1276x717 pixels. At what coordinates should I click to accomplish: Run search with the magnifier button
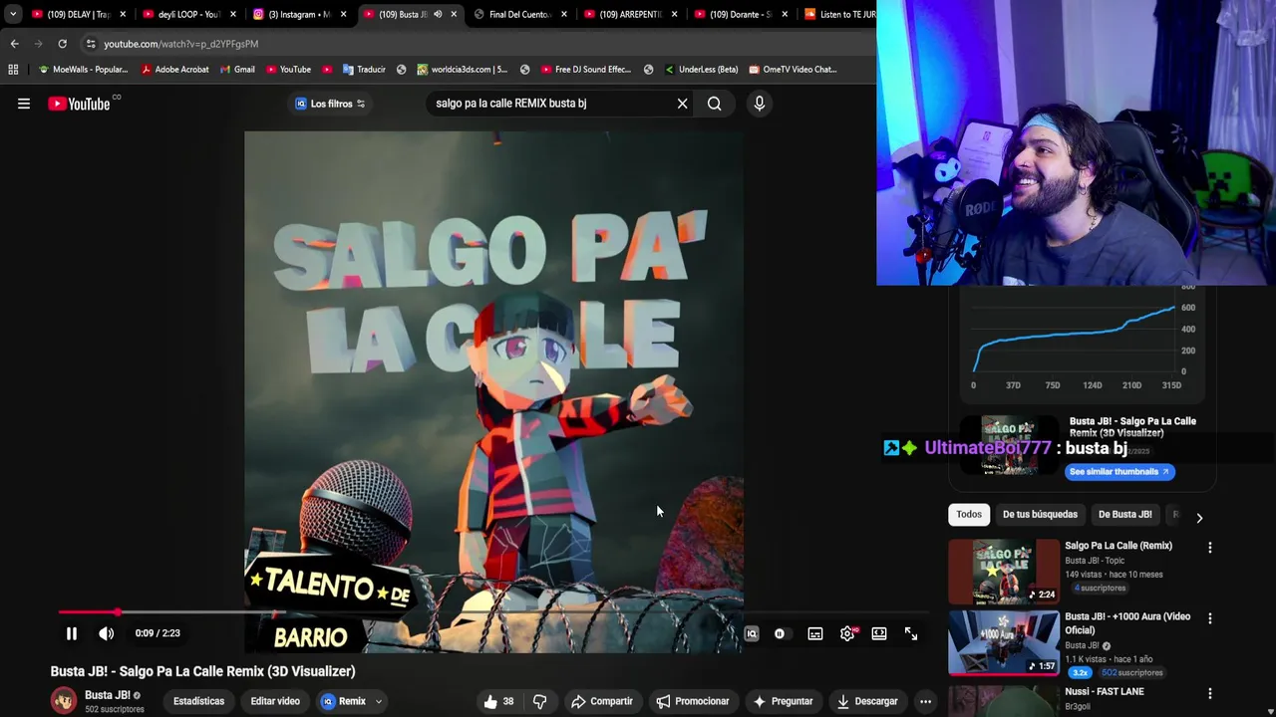coord(715,104)
